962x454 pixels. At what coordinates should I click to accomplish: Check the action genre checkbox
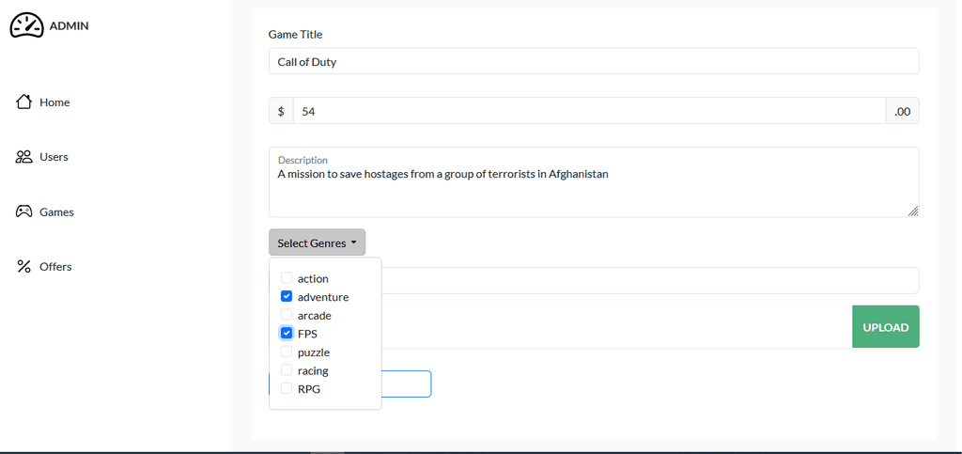287,278
